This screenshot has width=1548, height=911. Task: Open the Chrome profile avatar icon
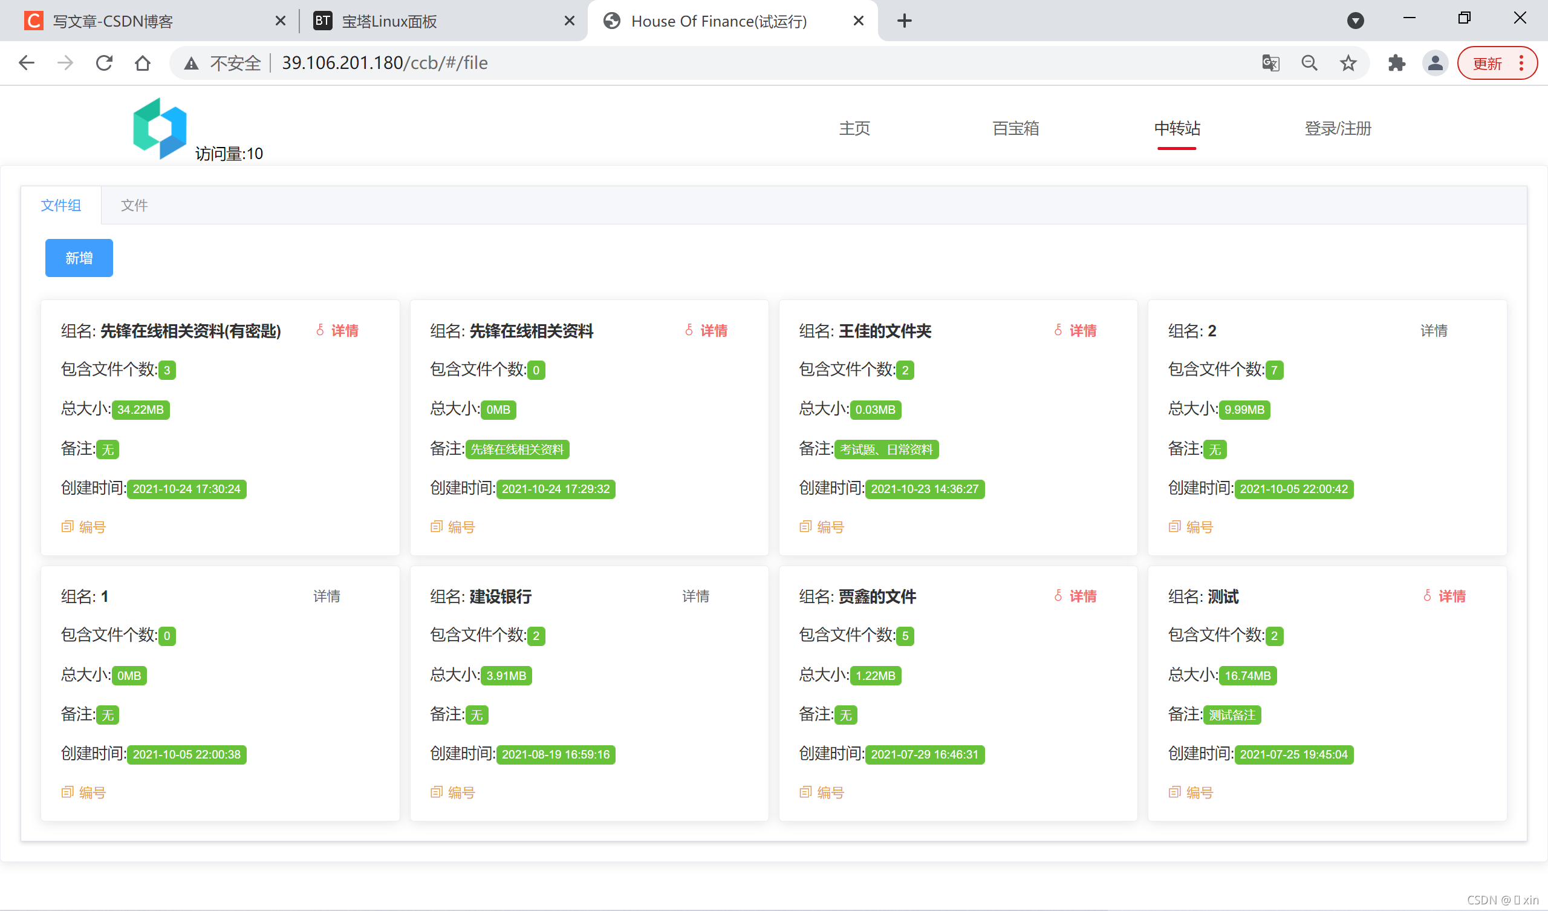[1435, 63]
